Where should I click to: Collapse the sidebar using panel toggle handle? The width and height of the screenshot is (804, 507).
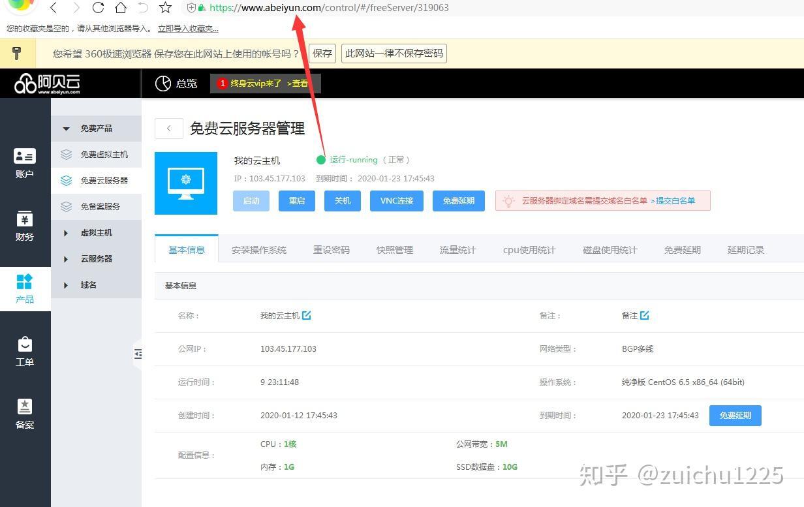click(138, 354)
